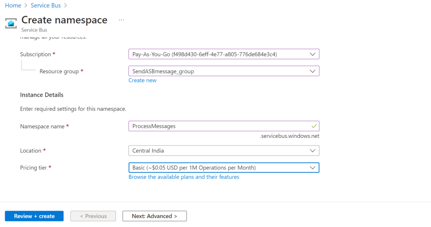Click the Instance Details section heading
The image size is (431, 227).
point(42,95)
